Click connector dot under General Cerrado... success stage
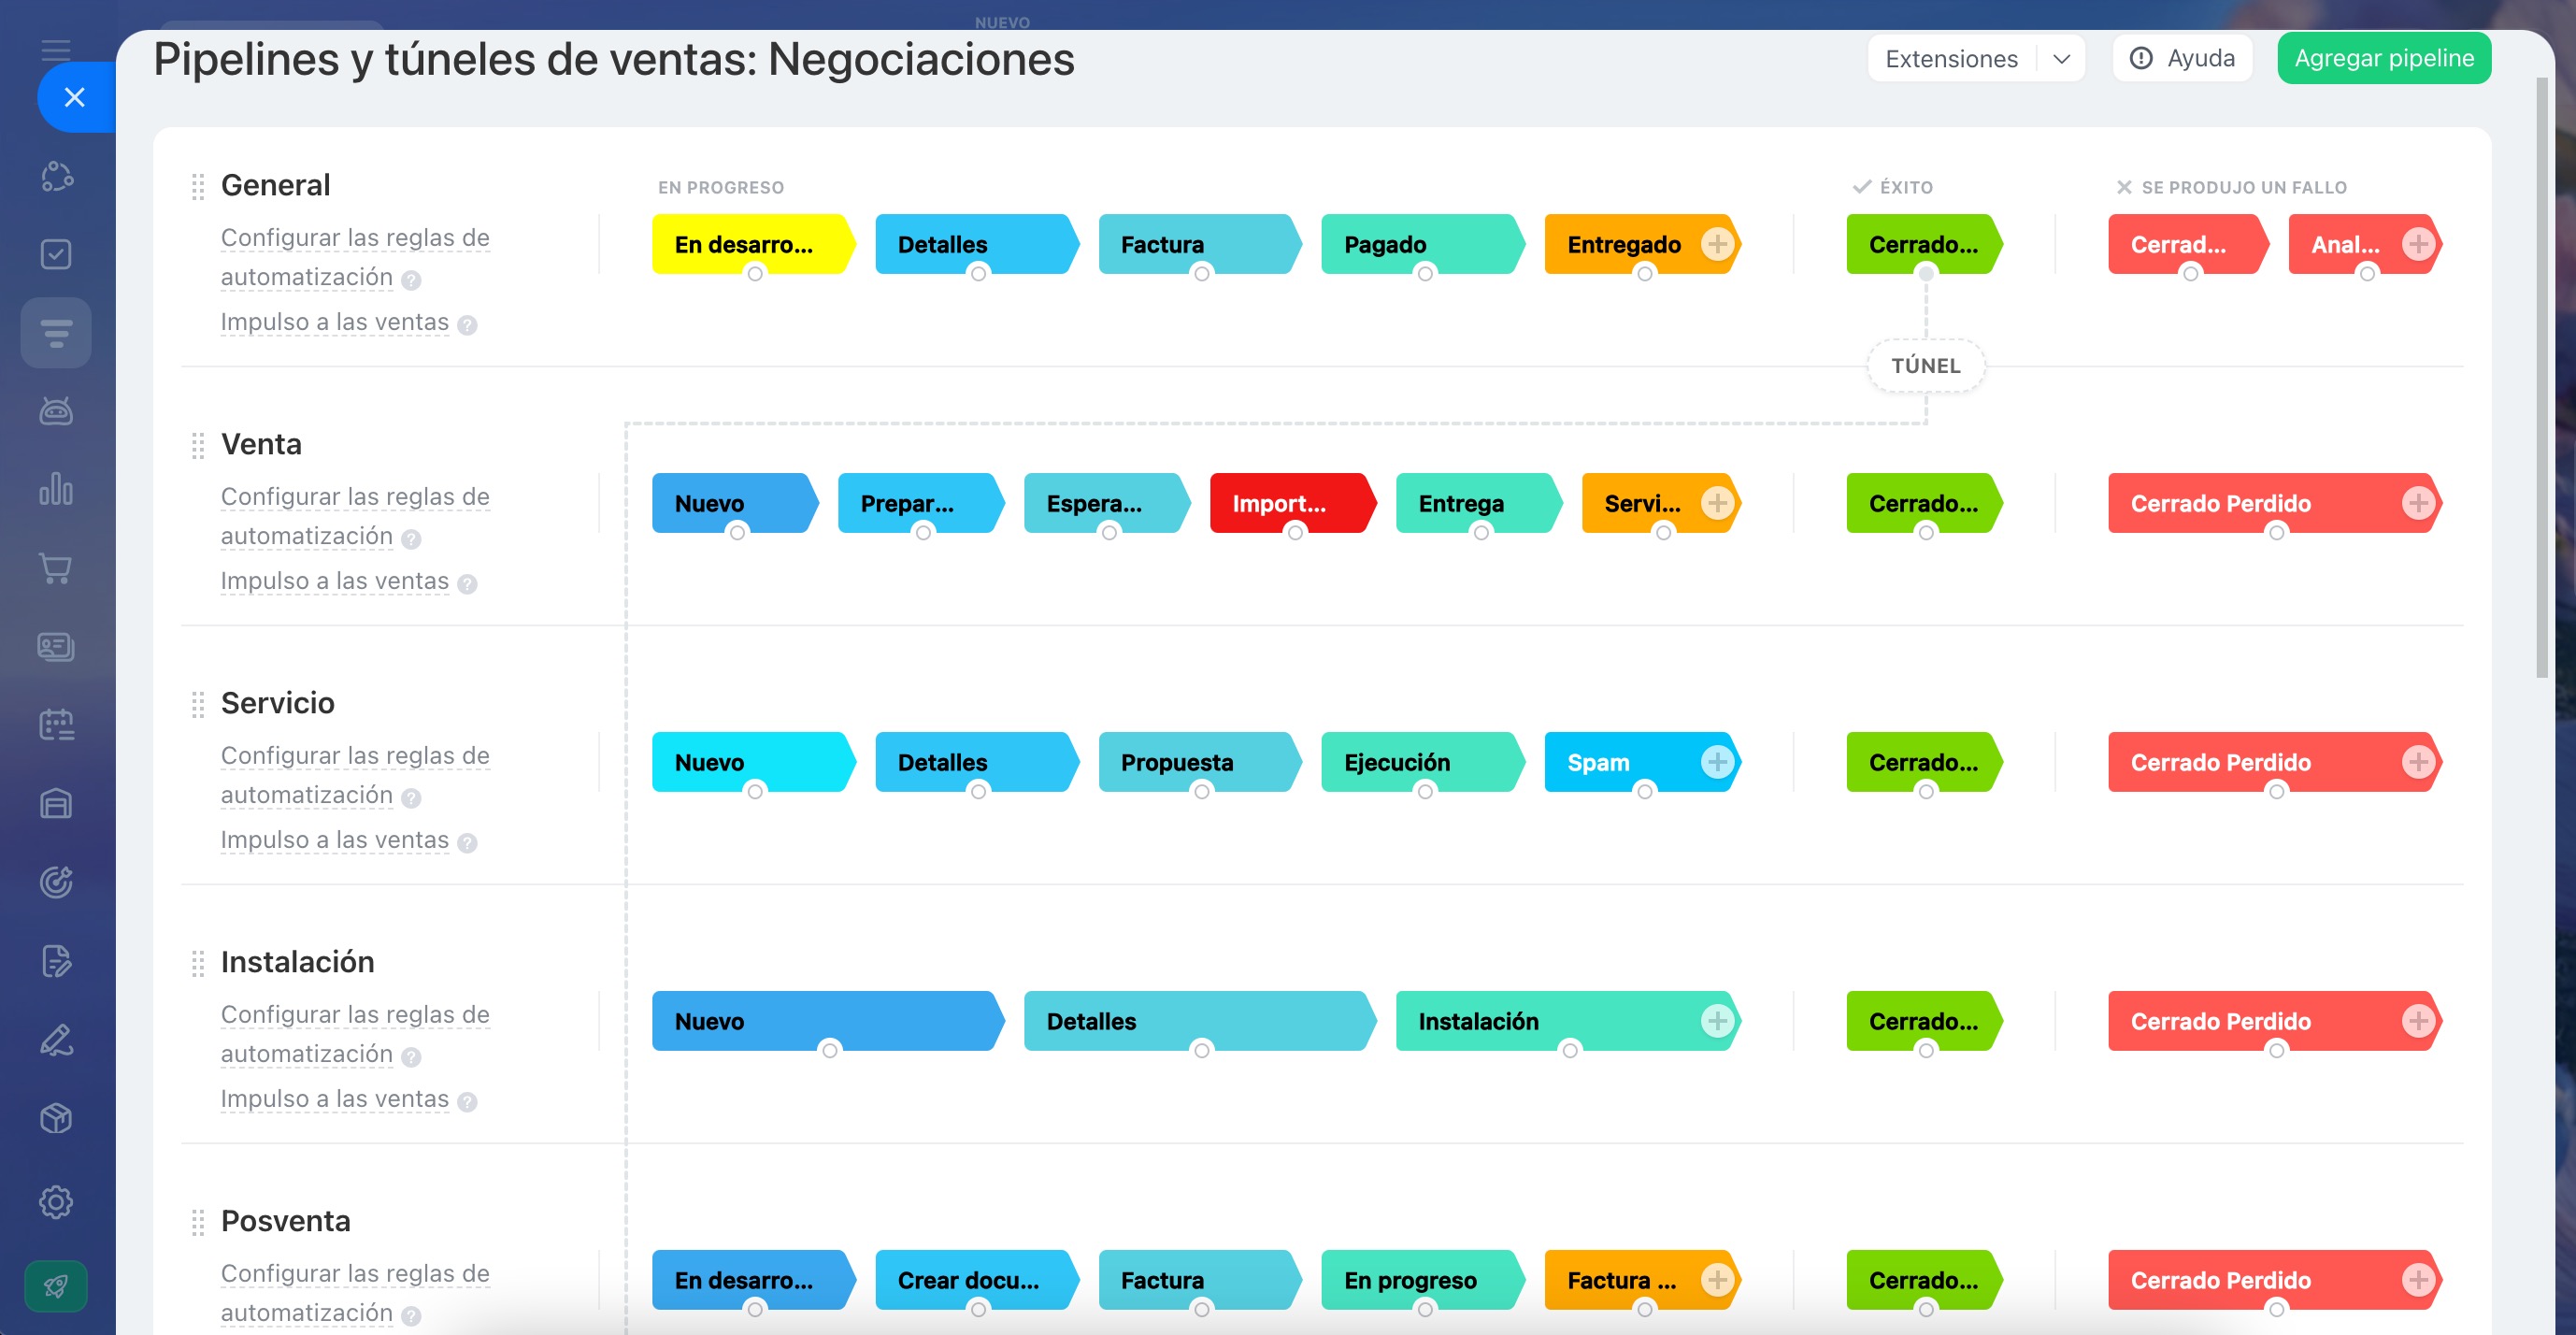The image size is (2576, 1335). [x=1926, y=274]
